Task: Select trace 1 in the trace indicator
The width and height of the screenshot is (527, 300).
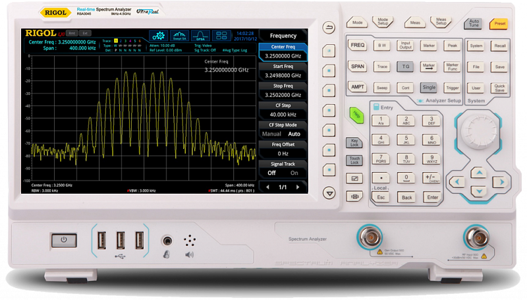Action: pos(117,41)
